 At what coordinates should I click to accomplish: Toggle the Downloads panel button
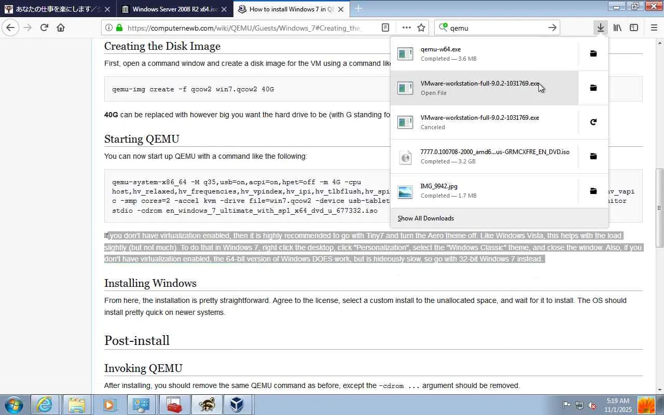click(x=600, y=28)
